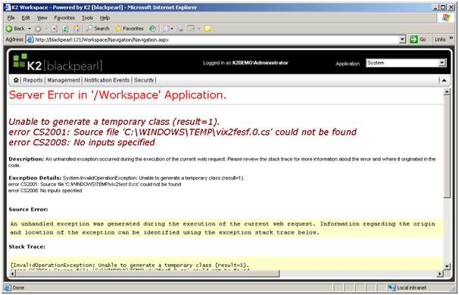Click the 'Source Error:' label
The image size is (459, 295).
pos(28,210)
